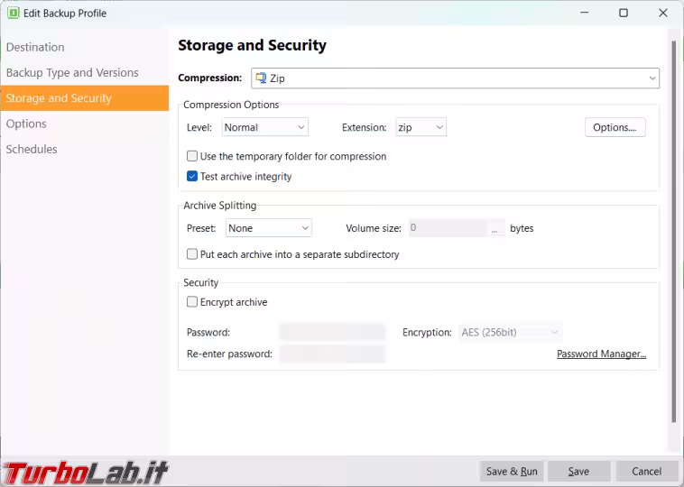
Task: Tick the Encrypt archive checkbox
Action: point(192,302)
